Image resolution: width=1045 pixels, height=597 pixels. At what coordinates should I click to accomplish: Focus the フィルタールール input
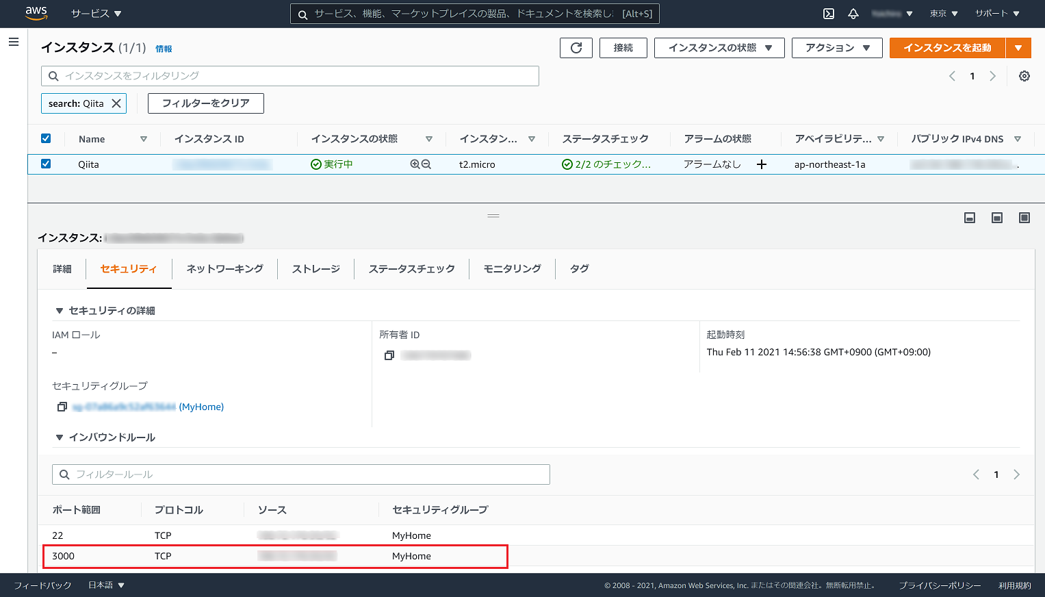[301, 474]
